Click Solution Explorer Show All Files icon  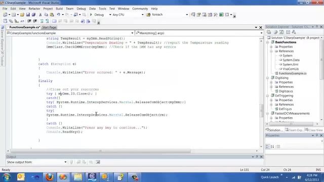point(275,32)
